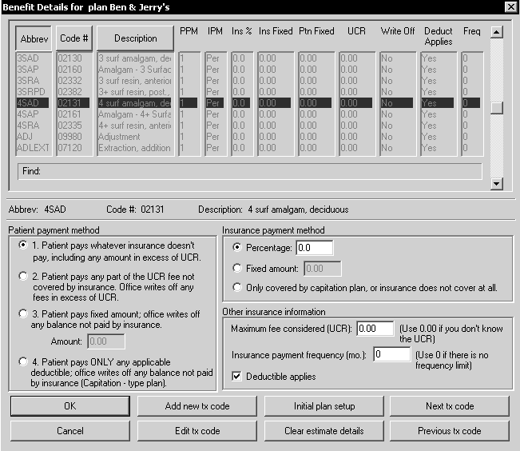Click the Cancel button
This screenshot has height=451, width=520.
70,431
